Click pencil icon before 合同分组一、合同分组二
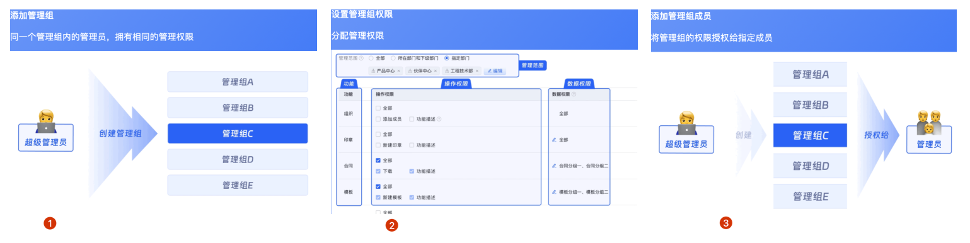Viewport: 970px width, 243px height. pos(555,166)
